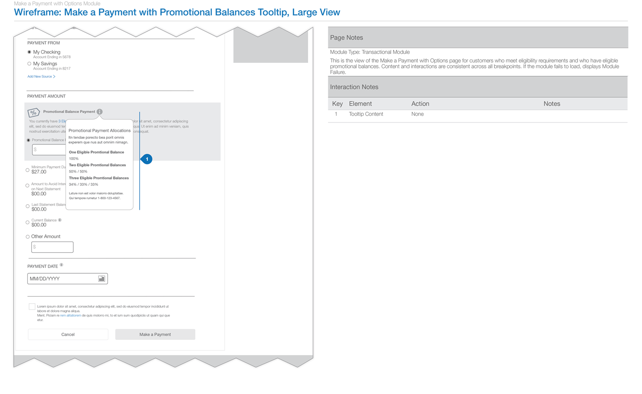Image resolution: width=642 pixels, height=394 pixels.
Task: Select the My Checking radio button
Action: point(29,52)
